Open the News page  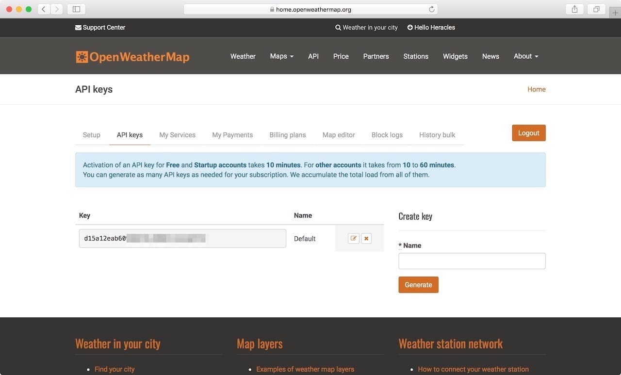(490, 56)
